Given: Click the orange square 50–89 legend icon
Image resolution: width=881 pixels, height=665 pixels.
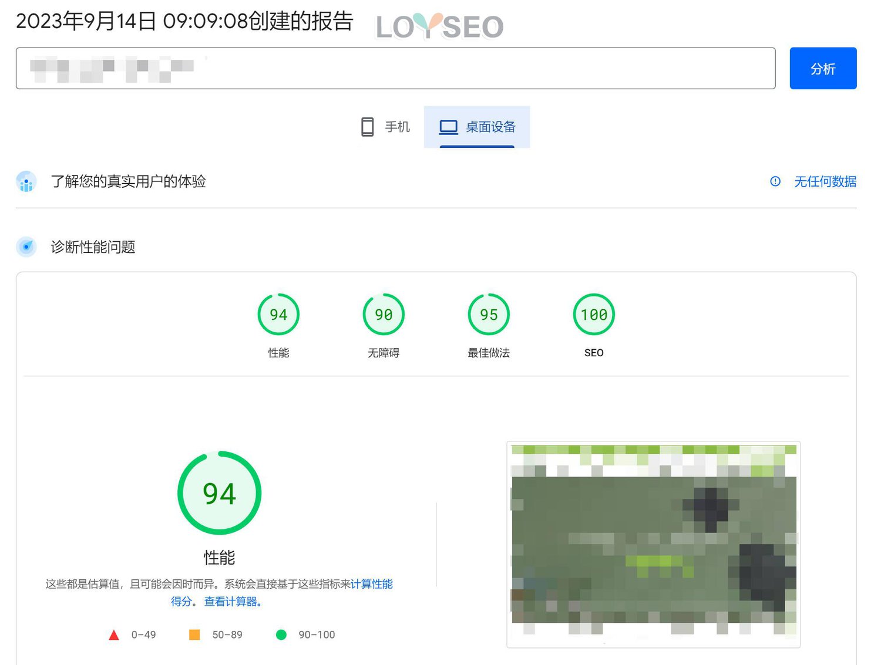Looking at the screenshot, I should [194, 634].
